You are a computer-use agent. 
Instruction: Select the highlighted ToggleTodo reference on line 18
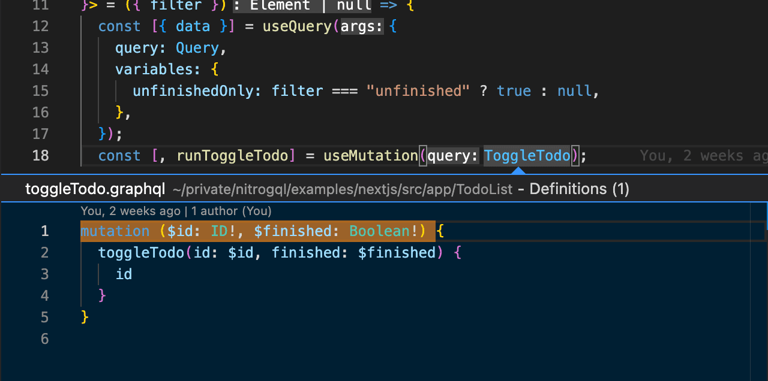pyautogui.click(x=527, y=155)
